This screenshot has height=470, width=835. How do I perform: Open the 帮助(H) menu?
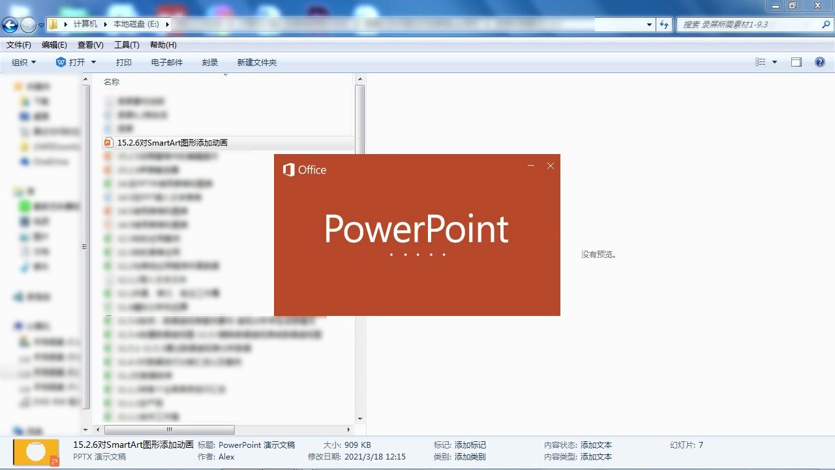[x=163, y=45]
